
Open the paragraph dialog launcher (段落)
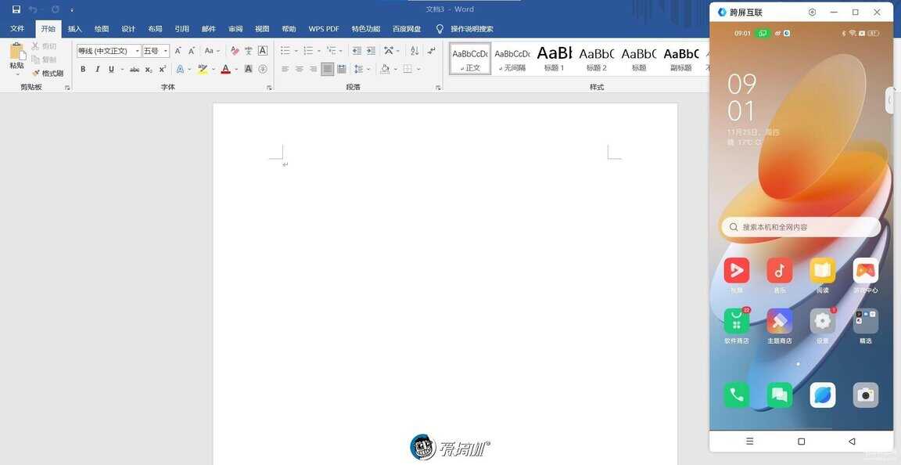click(438, 88)
